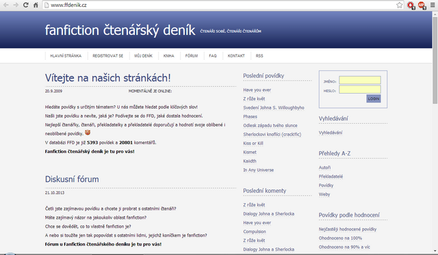The width and height of the screenshot is (438, 255).
Task: Open the FAQ menu item
Action: 213,56
